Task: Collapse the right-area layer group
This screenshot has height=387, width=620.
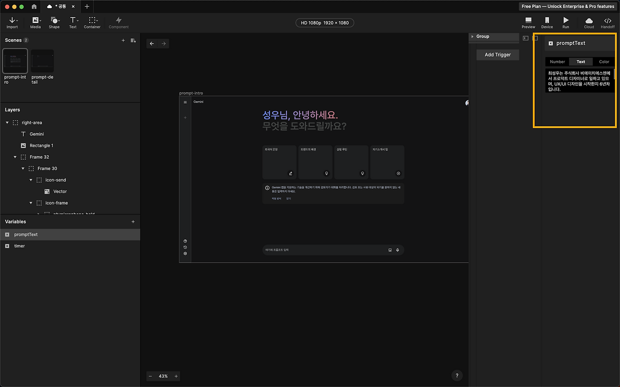Action: pos(7,123)
